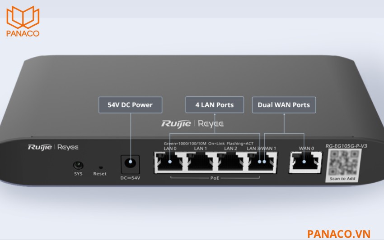Click the LAN 3/WAN 1 Ethernet port
This screenshot has width=384, height=240.
click(x=262, y=162)
